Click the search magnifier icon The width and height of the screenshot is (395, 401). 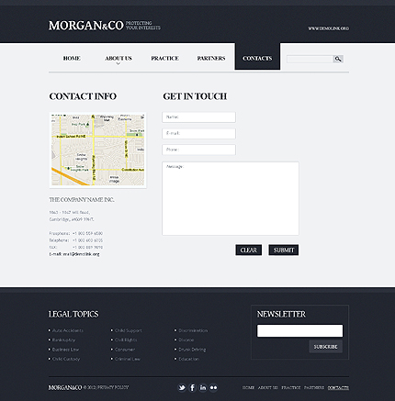(338, 59)
